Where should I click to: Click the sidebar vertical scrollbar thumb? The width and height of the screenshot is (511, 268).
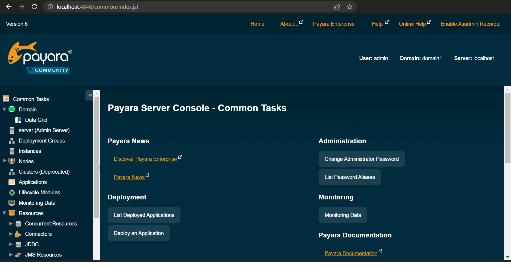tap(96, 157)
